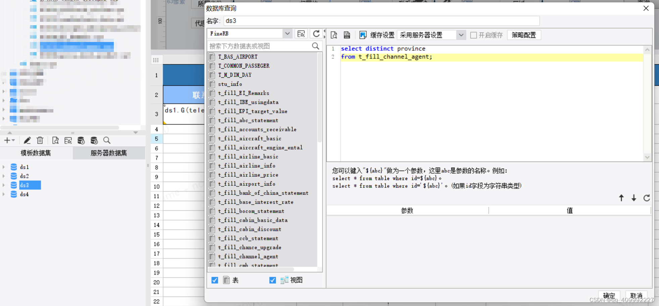Image resolution: width=659 pixels, height=306 pixels.
Task: Click the 策略配置 button
Action: [x=524, y=35]
